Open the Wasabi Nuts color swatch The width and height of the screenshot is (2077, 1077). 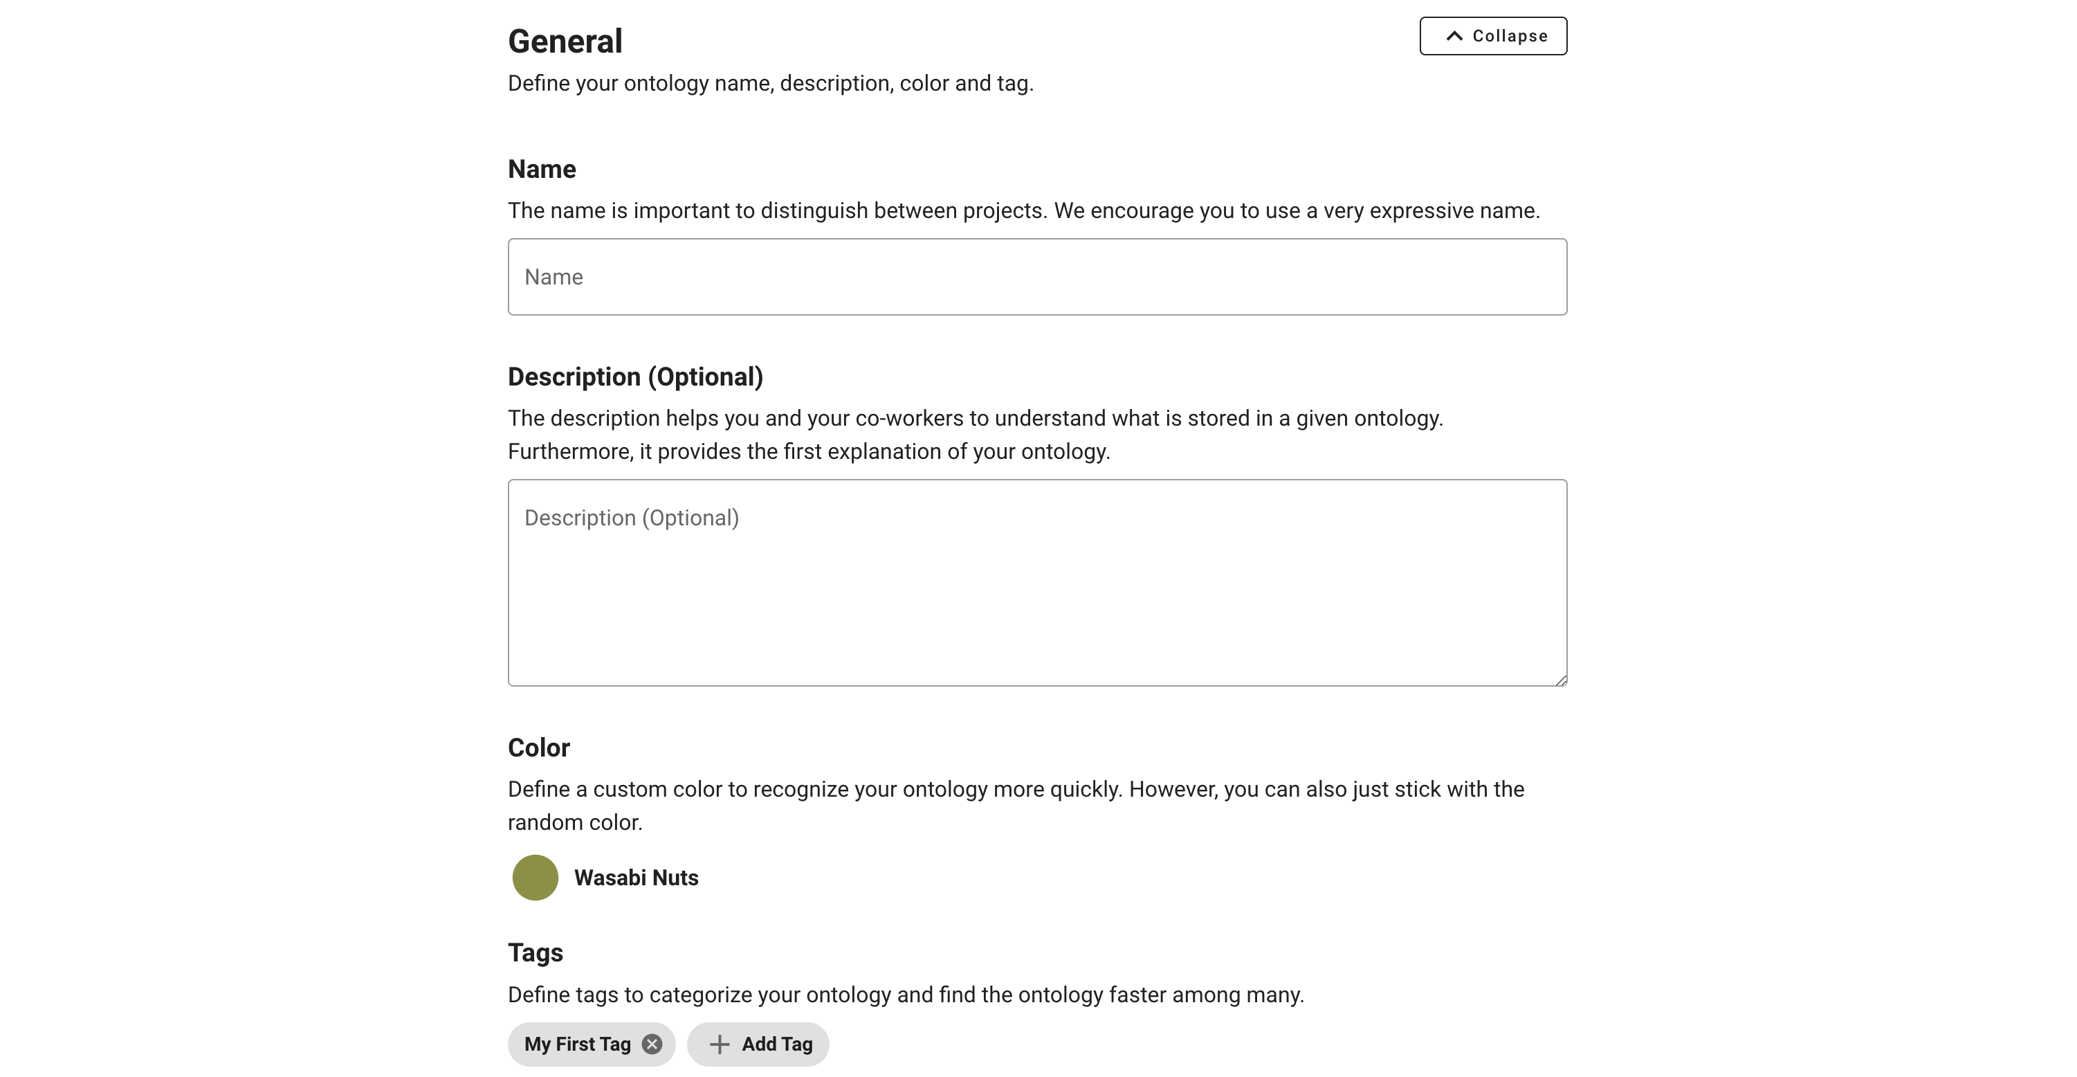[536, 878]
